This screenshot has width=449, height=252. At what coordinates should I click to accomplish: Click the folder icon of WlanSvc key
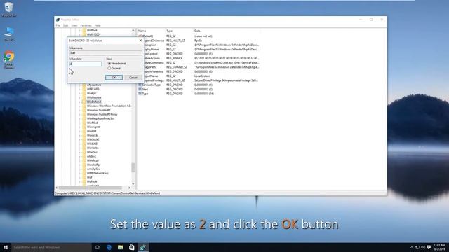pos(84,152)
